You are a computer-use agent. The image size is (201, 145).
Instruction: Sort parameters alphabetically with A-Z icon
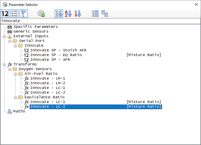pyautogui.click(x=68, y=14)
